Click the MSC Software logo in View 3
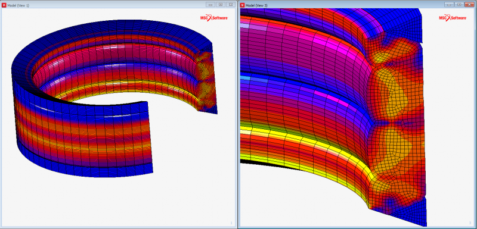 (x=453, y=18)
